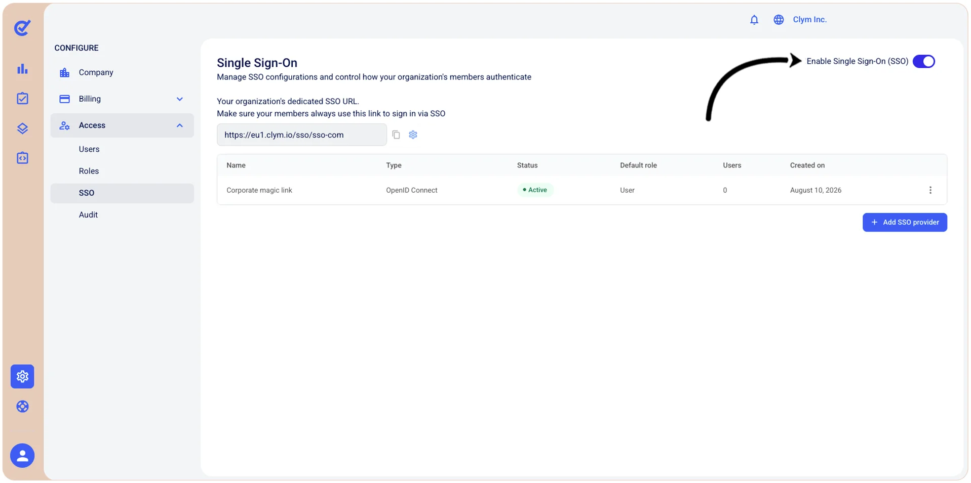Click the OpenID Connect type cell
971x483 pixels.
point(411,190)
